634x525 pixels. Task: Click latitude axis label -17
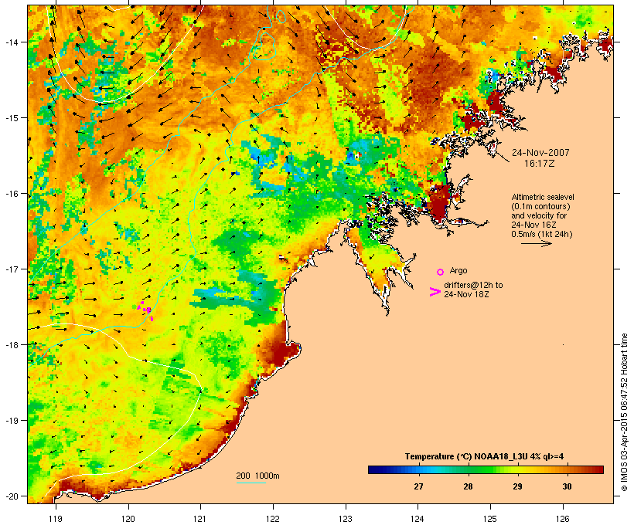[x=12, y=269]
